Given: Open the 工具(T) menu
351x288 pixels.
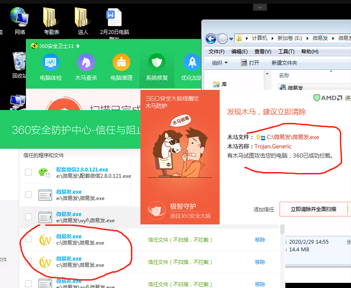Looking at the screenshot, I should (x=286, y=51).
